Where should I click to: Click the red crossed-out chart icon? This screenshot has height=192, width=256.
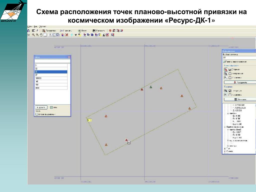107,35
